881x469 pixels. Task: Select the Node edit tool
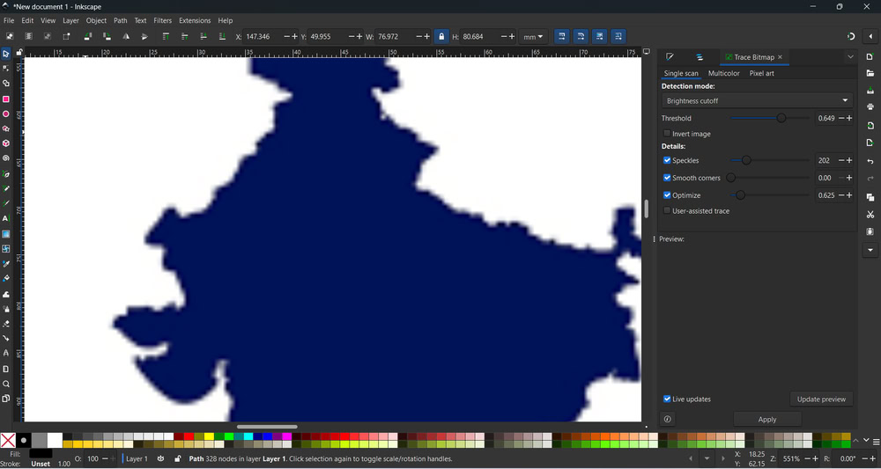click(5, 69)
